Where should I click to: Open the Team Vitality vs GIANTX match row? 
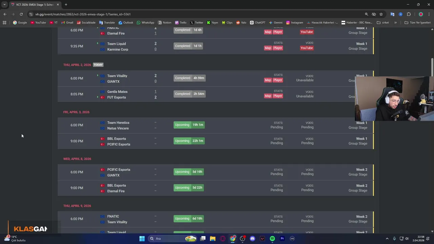216,78
